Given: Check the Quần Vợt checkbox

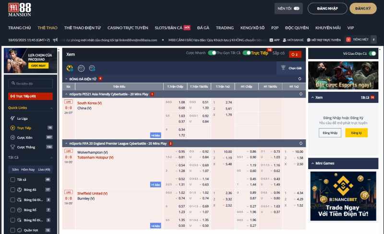Looking at the screenshot, I should [x=12, y=230].
